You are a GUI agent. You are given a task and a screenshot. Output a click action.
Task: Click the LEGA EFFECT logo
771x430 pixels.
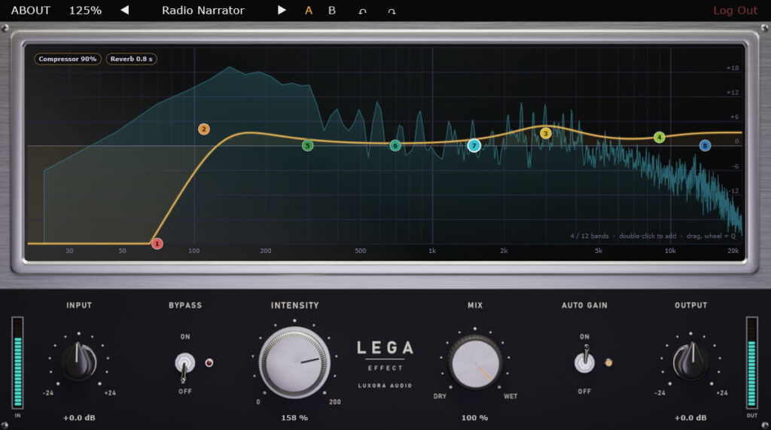385,355
